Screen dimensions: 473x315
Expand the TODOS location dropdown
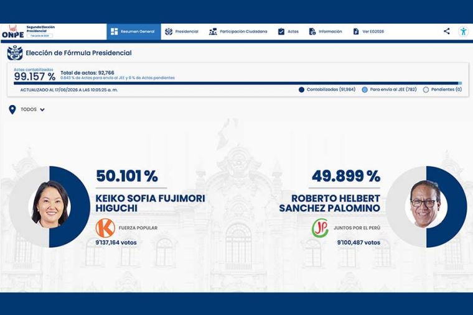click(32, 109)
